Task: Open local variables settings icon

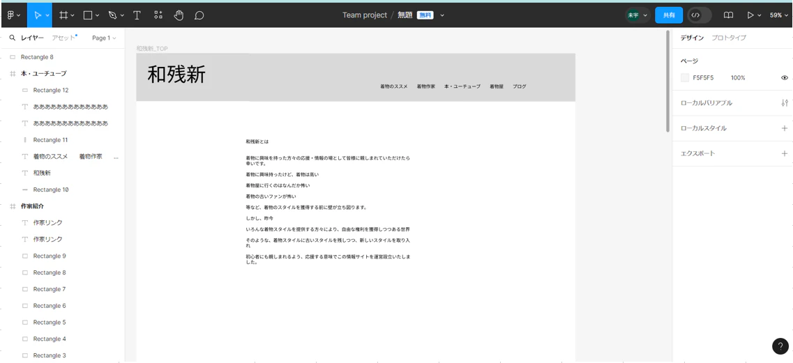Action: (785, 102)
